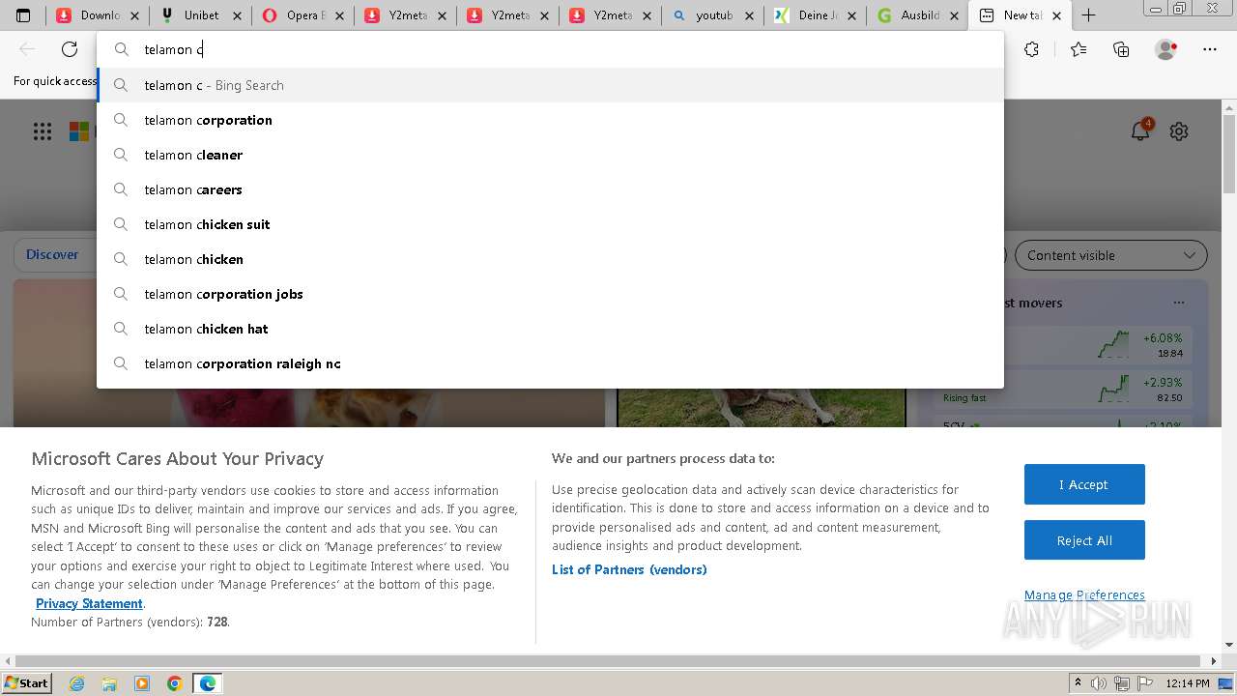Open Google Chrome from taskbar
Viewport: 1237px width, 696px height.
tap(175, 683)
